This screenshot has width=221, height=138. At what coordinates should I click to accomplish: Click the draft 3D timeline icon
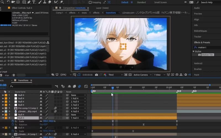63,86
